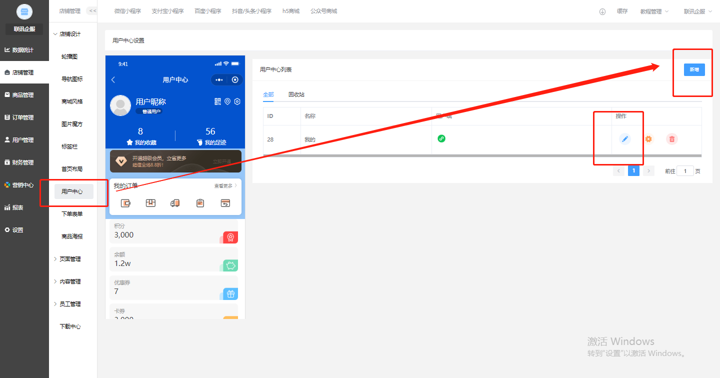The height and width of the screenshot is (378, 720).
Task: Collapse the submenu with the << button
Action: click(x=92, y=10)
